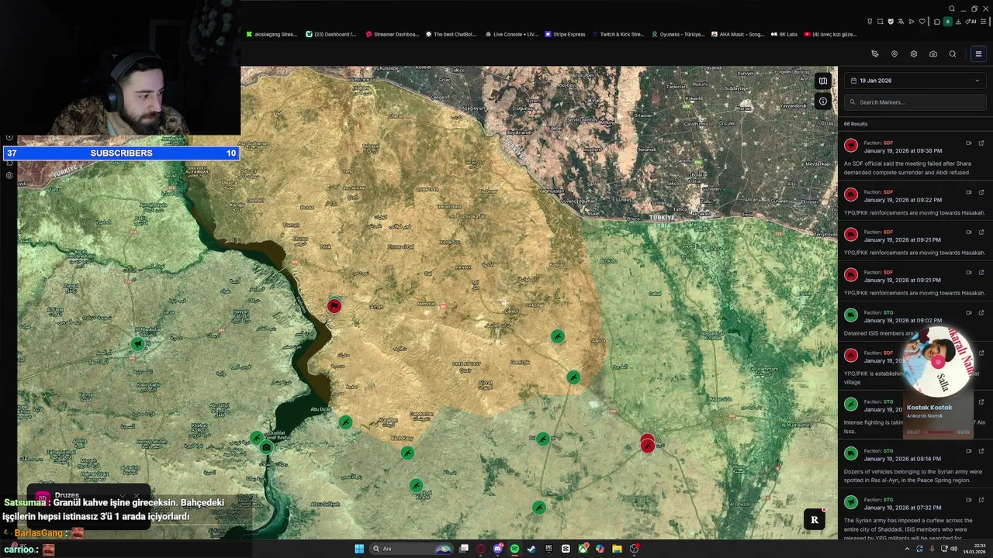
Task: Select "Syrian army has imposed a curfew" entry
Action: (x=915, y=515)
